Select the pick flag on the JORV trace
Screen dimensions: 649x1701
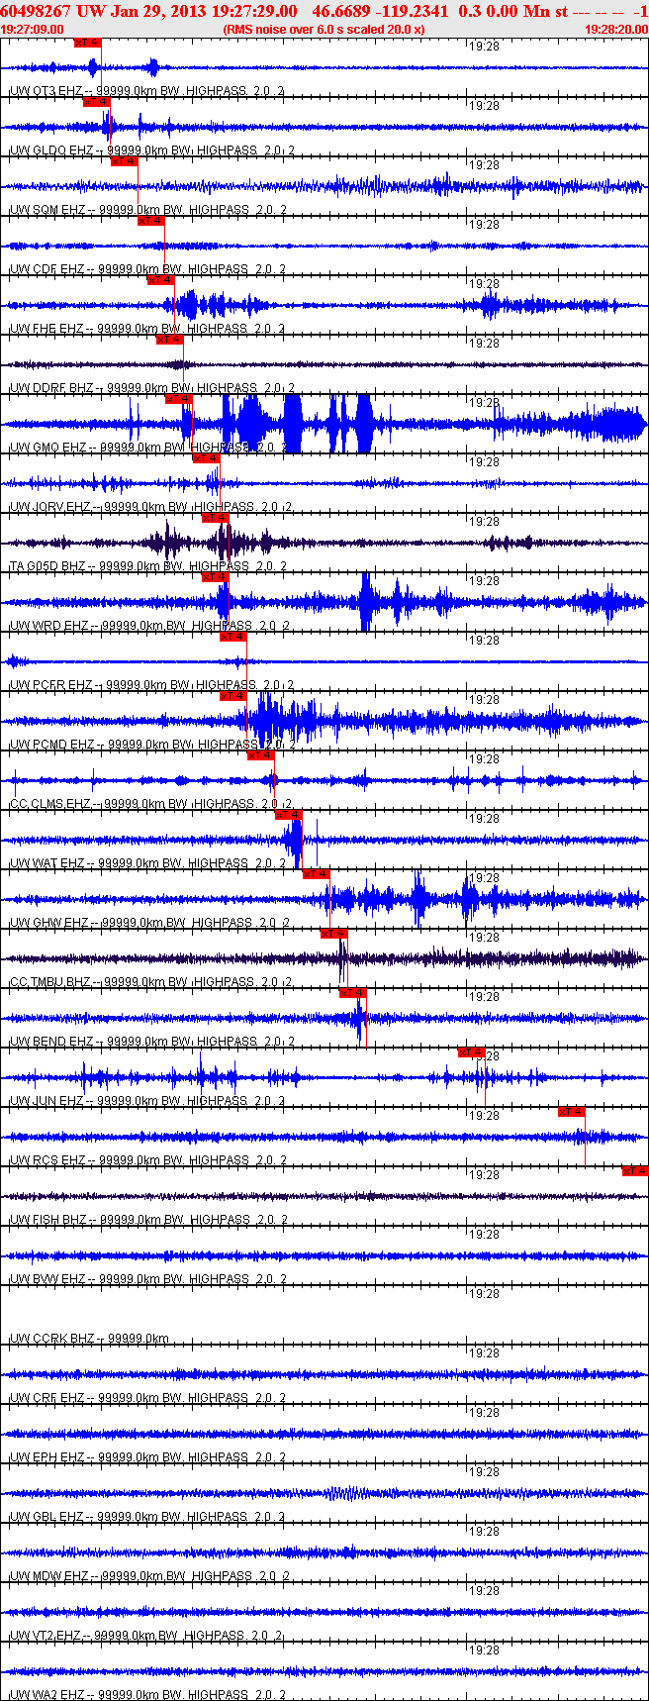[206, 458]
